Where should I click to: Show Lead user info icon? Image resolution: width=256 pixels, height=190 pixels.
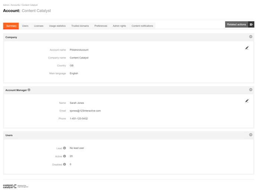(64, 148)
